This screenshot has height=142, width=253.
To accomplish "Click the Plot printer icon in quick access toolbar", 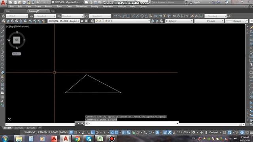I will pyautogui.click(x=24, y=2).
